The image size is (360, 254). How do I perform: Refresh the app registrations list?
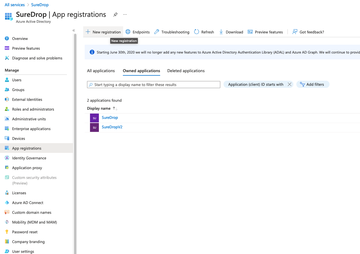[204, 32]
